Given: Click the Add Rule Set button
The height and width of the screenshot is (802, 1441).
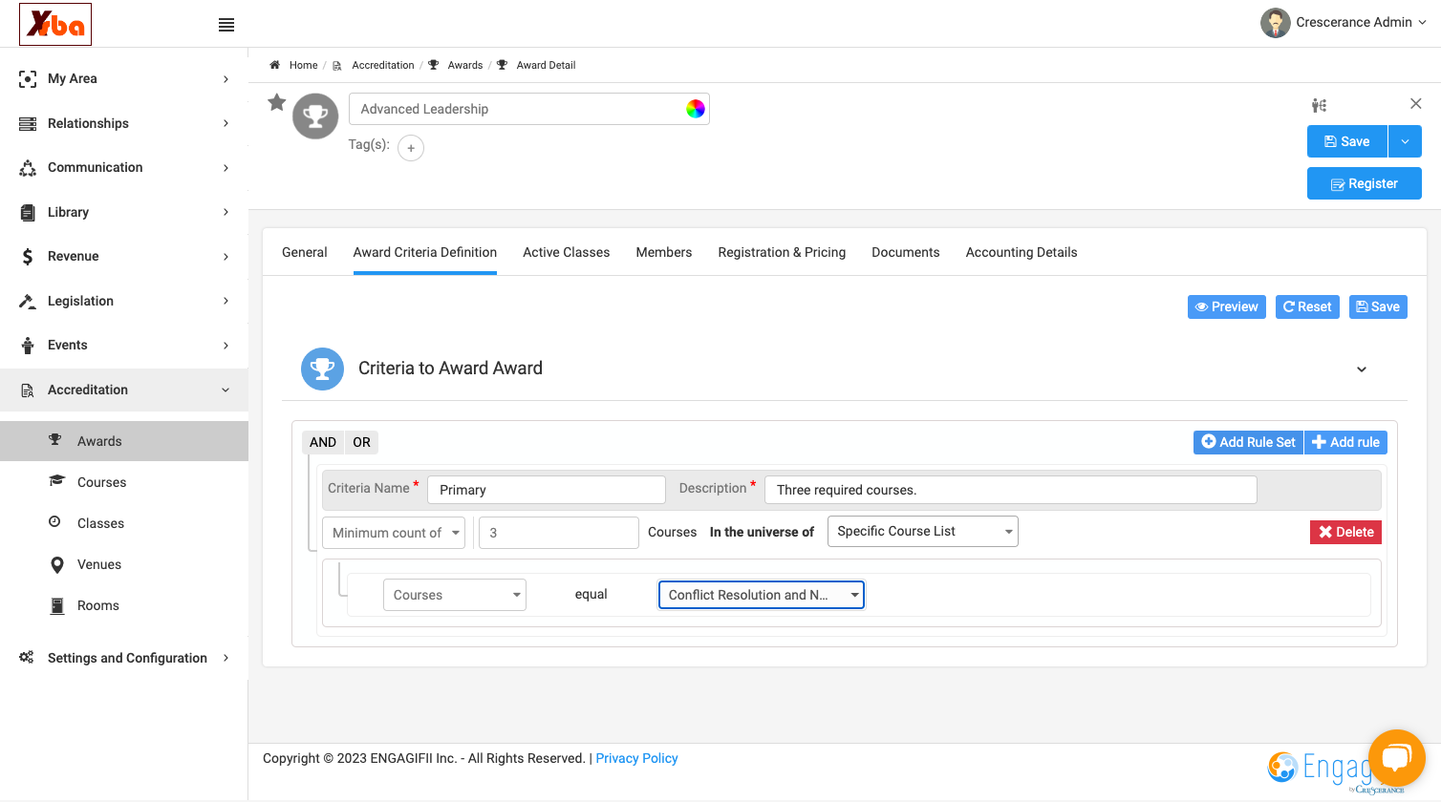Looking at the screenshot, I should coord(1248,442).
